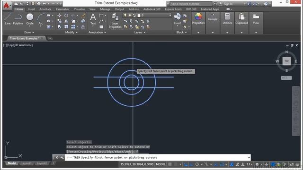Click the Linear Dimension tool
This screenshot has height=170, width=303.
point(101,16)
